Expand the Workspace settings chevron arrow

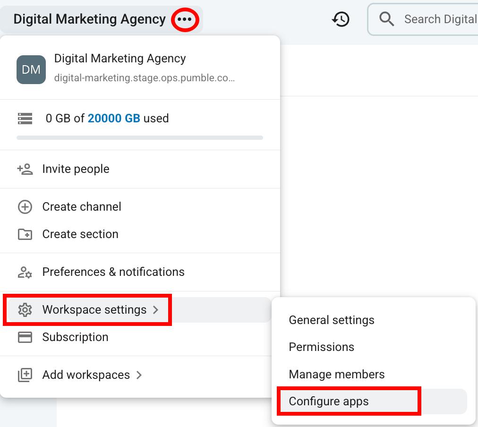tap(156, 310)
